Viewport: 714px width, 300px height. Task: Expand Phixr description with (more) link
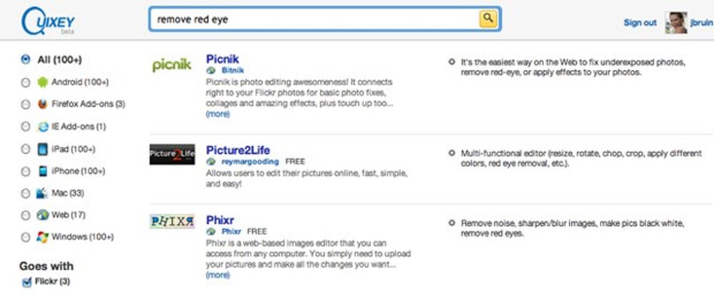[x=218, y=275]
